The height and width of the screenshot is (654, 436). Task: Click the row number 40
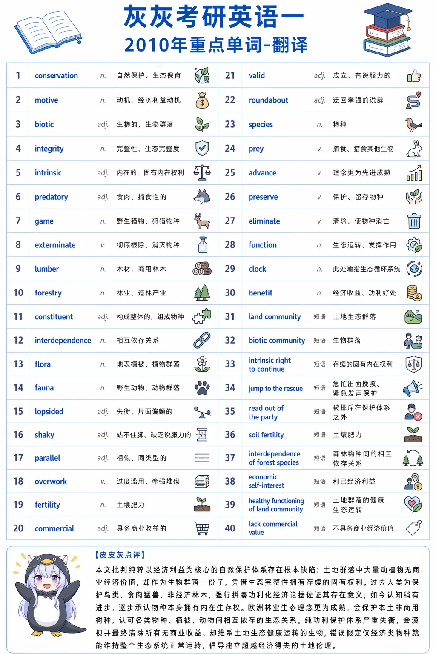click(230, 528)
